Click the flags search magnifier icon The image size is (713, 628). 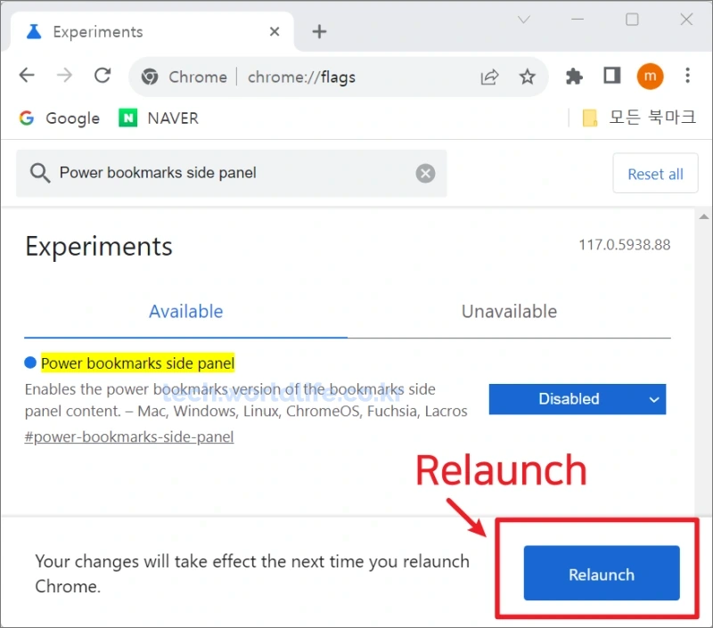[x=40, y=173]
